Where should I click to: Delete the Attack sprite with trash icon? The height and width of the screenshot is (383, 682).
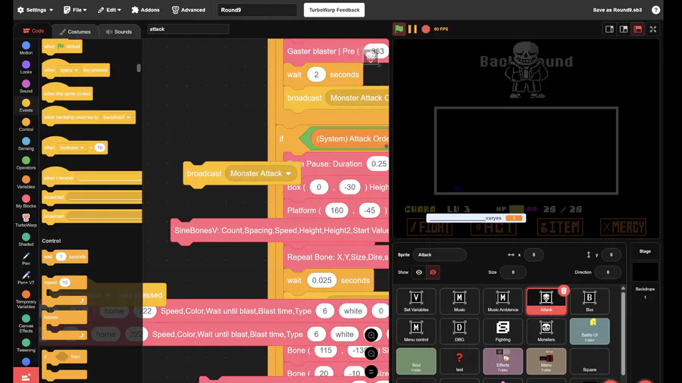(564, 291)
